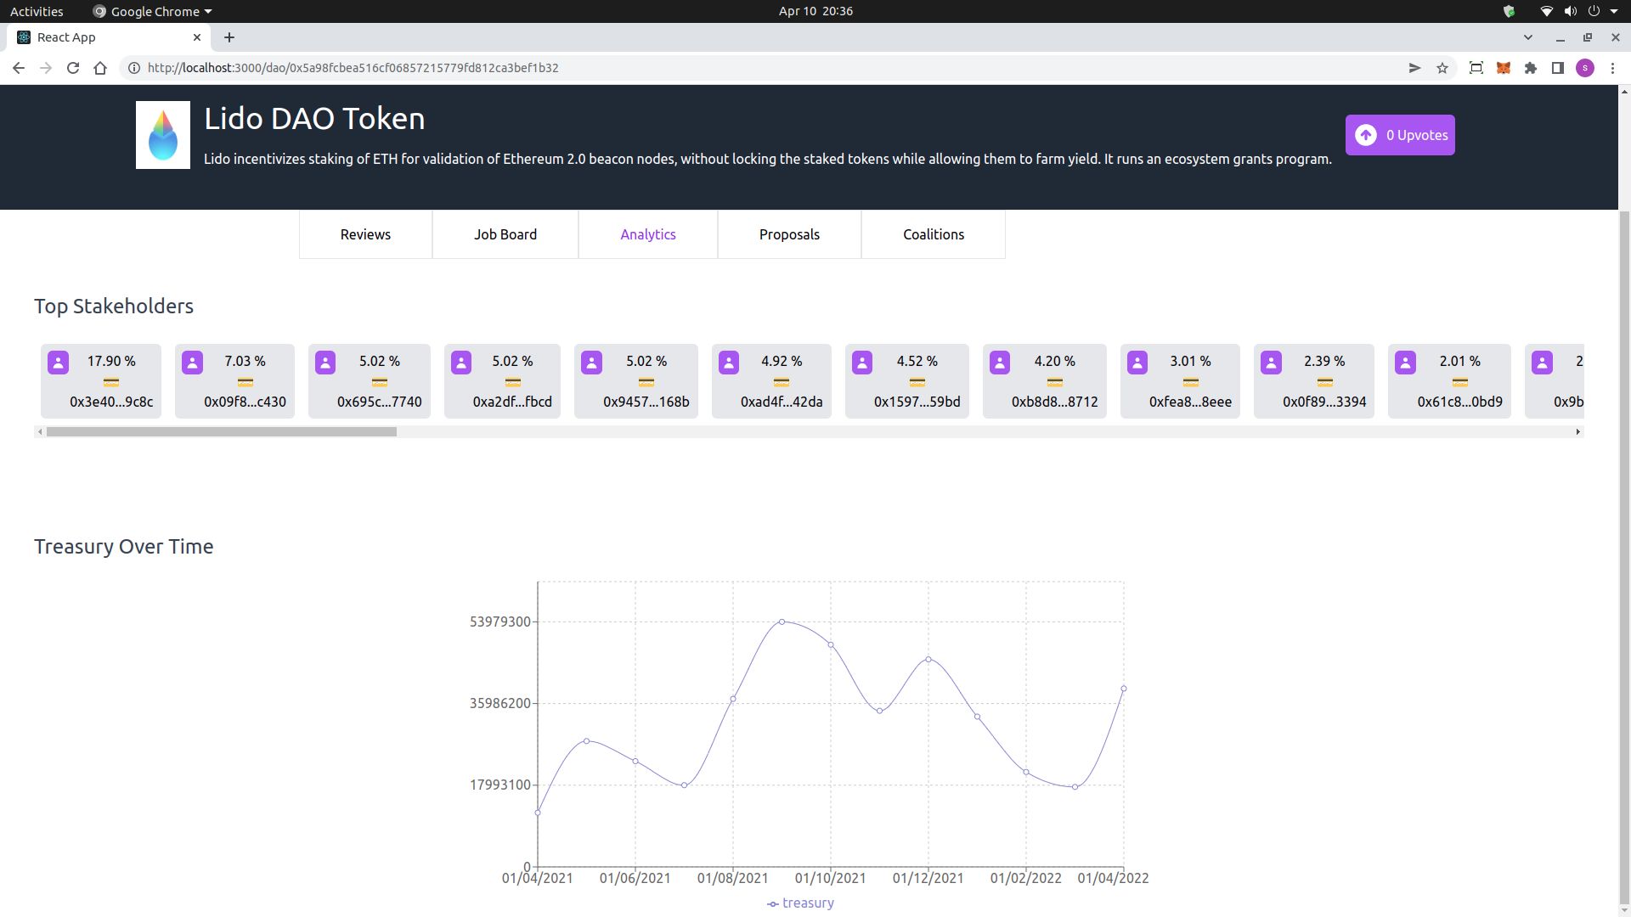The image size is (1631, 917).
Task: Click the treasury legend entry
Action: pos(800,903)
